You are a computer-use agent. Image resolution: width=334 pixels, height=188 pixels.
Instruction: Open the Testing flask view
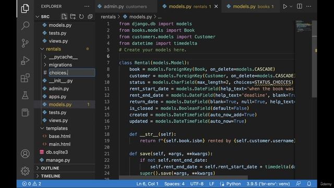(x=25, y=95)
